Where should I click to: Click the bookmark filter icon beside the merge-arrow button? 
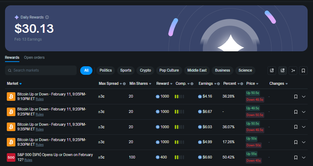pos(303,71)
